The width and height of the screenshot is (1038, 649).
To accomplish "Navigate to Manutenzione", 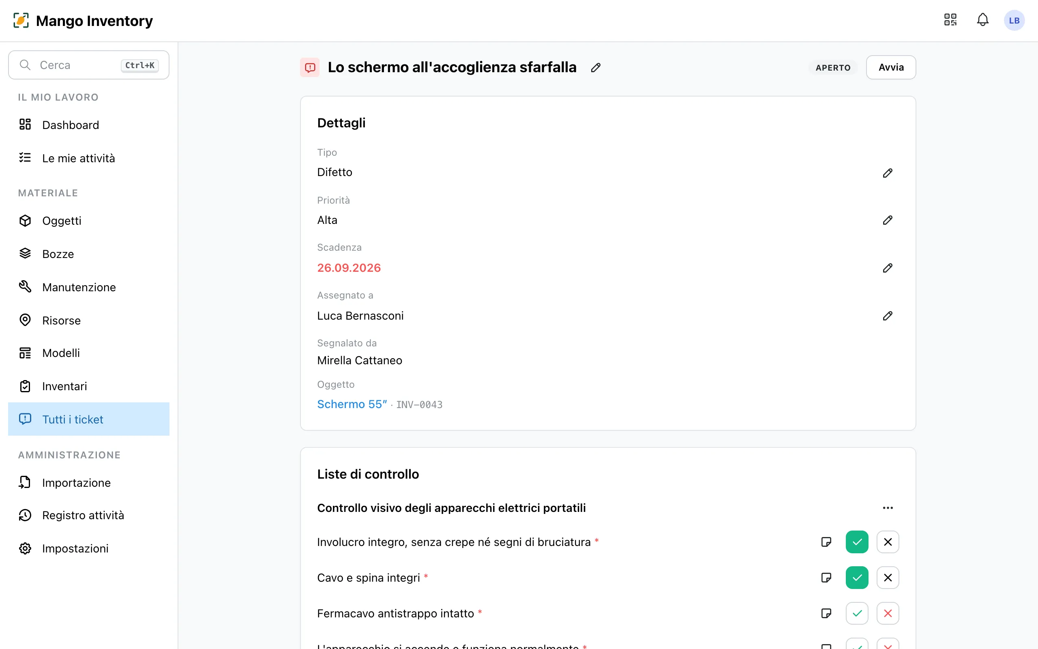I will point(89,287).
